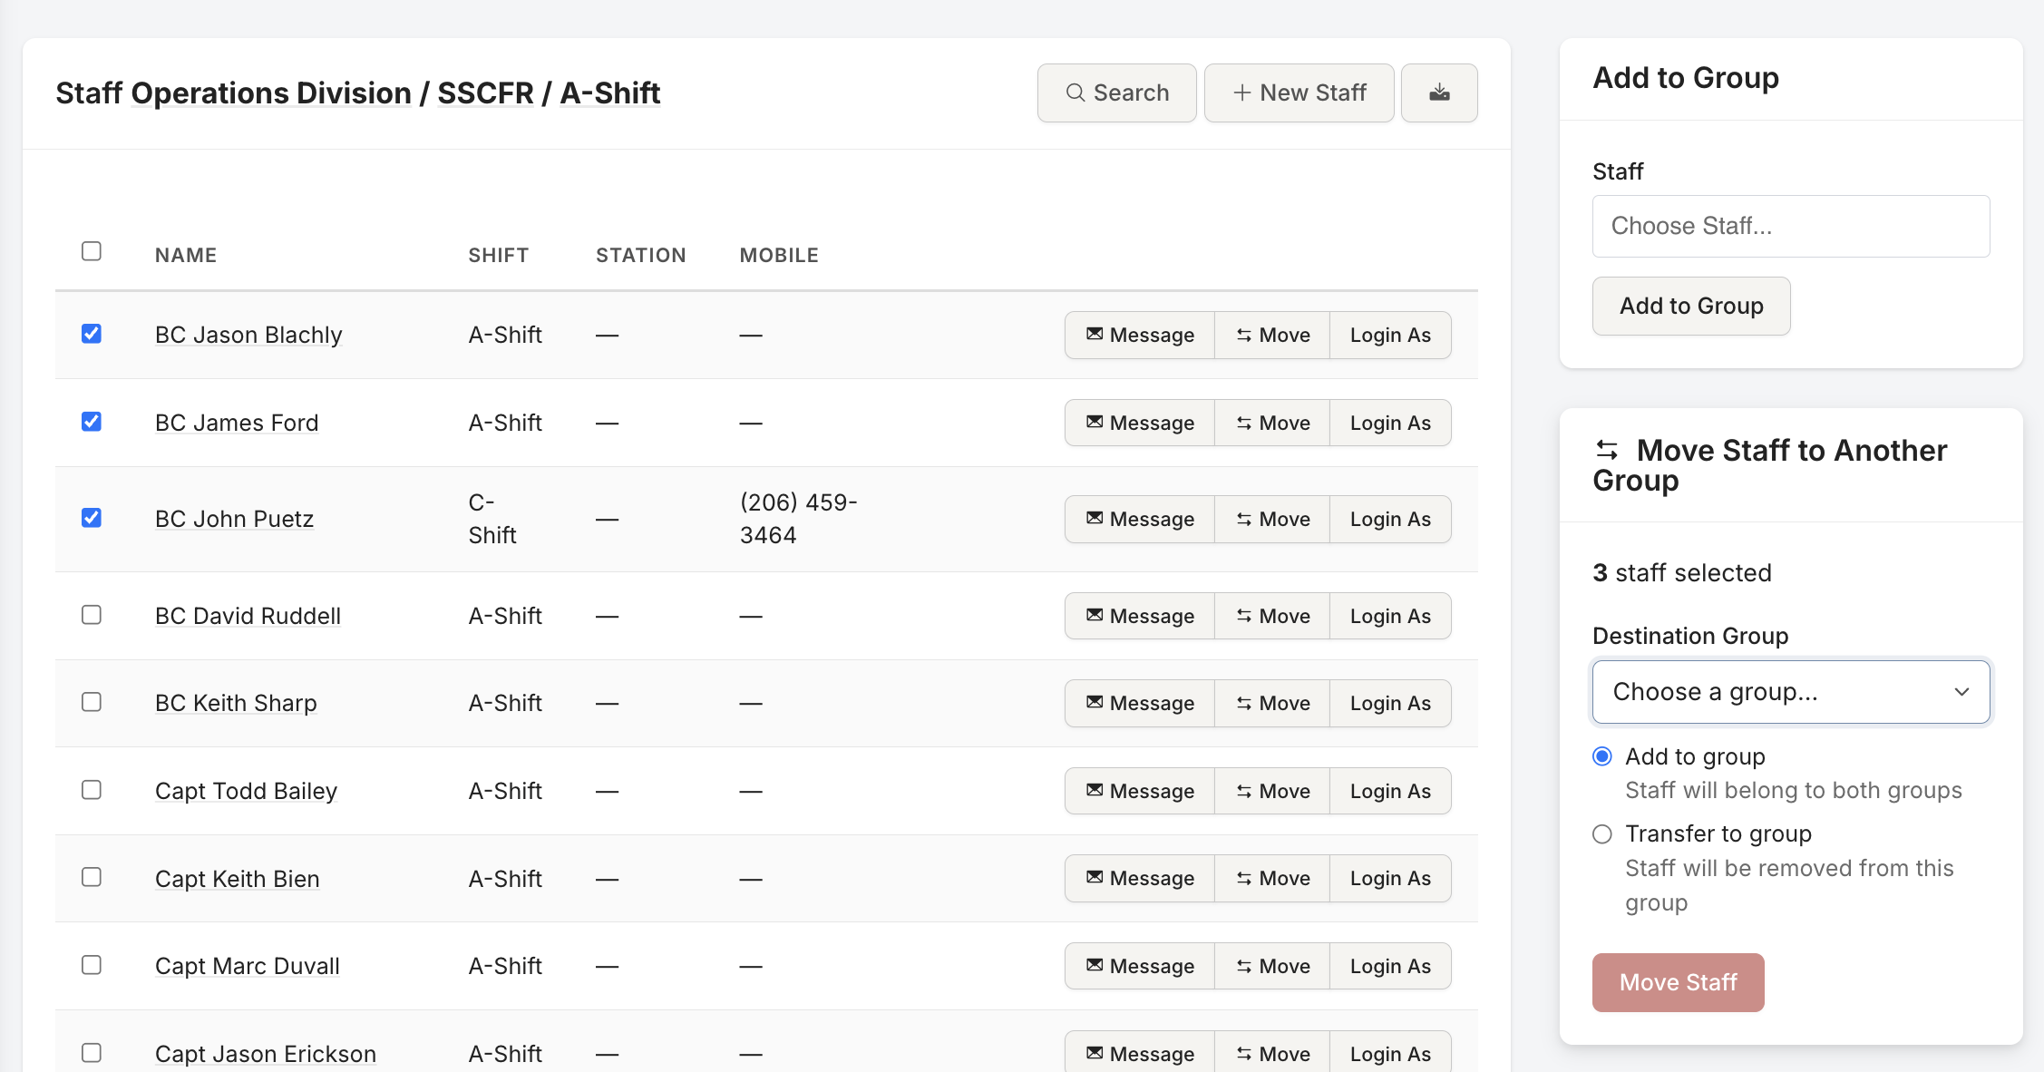The height and width of the screenshot is (1072, 2044).
Task: Select Transfer to group radio option
Action: [1602, 834]
